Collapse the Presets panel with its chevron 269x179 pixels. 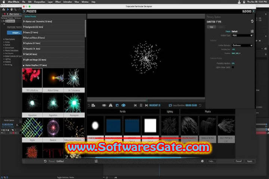24,11
